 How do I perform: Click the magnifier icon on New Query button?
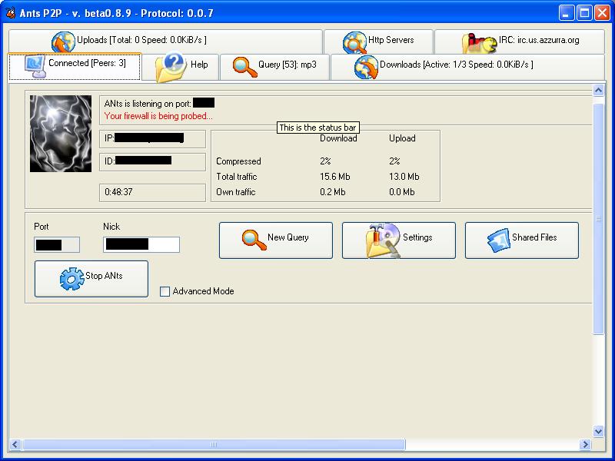point(254,240)
